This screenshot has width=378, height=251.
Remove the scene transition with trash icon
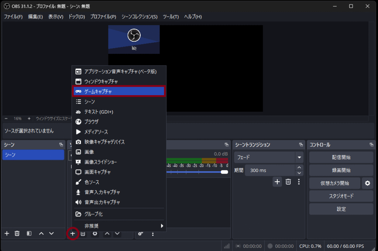point(288,182)
